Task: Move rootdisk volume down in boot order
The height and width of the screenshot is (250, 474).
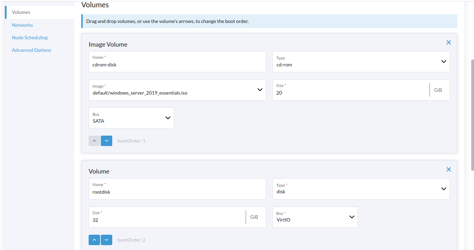Action: click(x=106, y=240)
